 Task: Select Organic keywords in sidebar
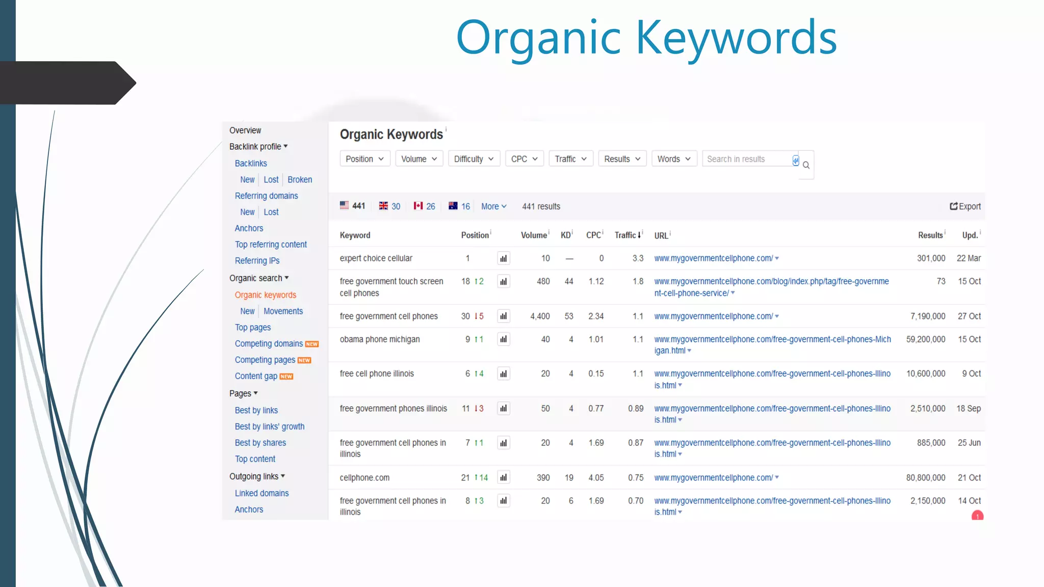pos(265,295)
